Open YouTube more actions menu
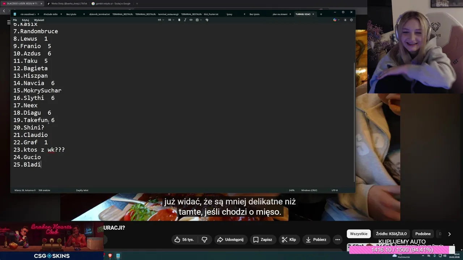 pos(337,239)
